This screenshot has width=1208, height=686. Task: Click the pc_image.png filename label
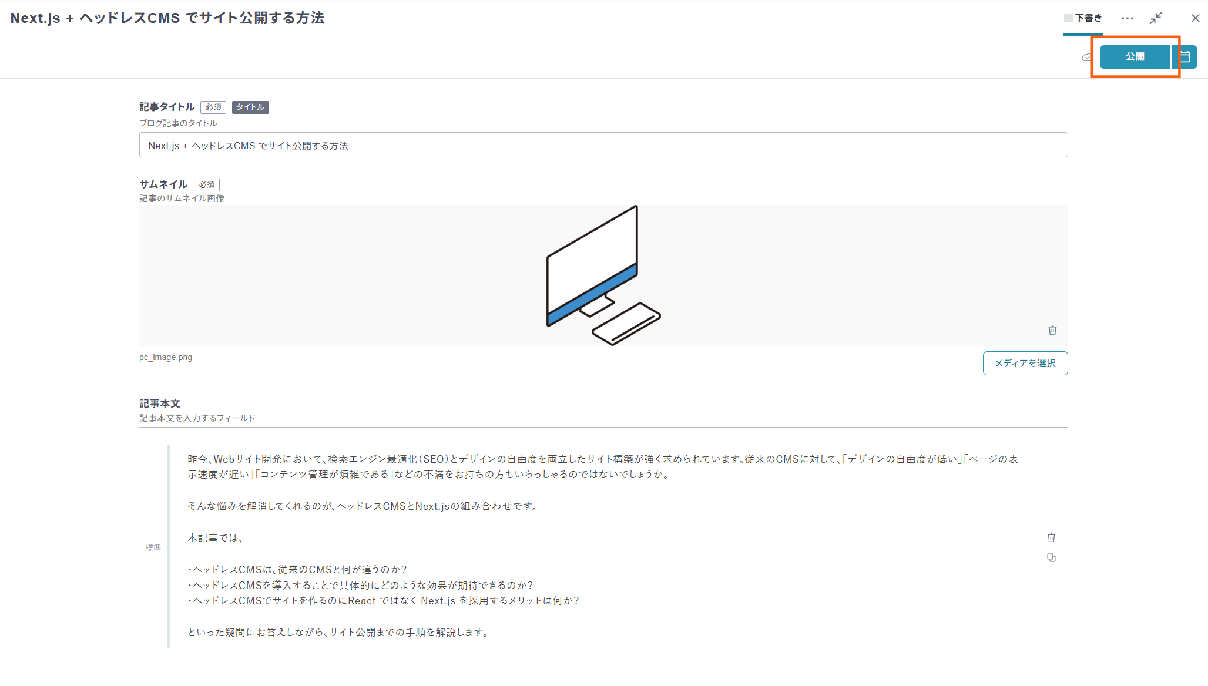pos(166,357)
